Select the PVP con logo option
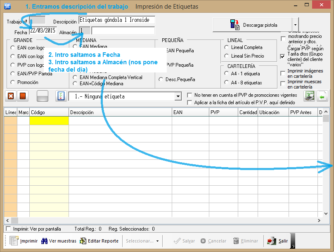Image resolution: width=334 pixels, height=252 pixels. tap(12, 65)
